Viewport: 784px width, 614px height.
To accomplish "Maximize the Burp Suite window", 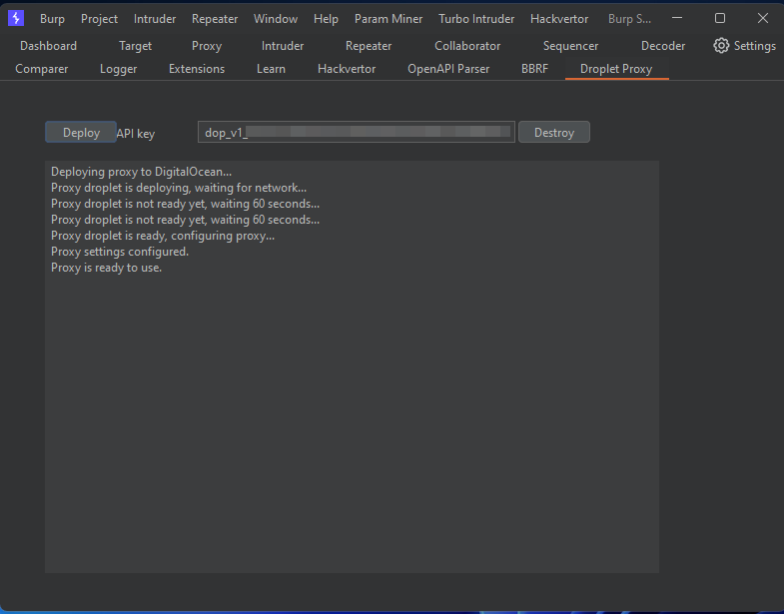I will [x=720, y=18].
